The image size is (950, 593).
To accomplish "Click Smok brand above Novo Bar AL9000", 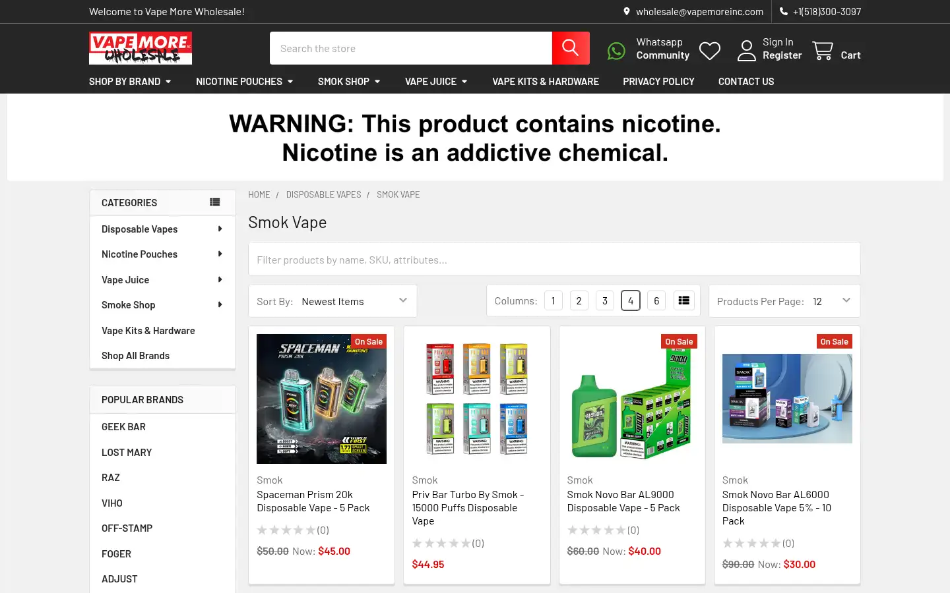I will (580, 480).
